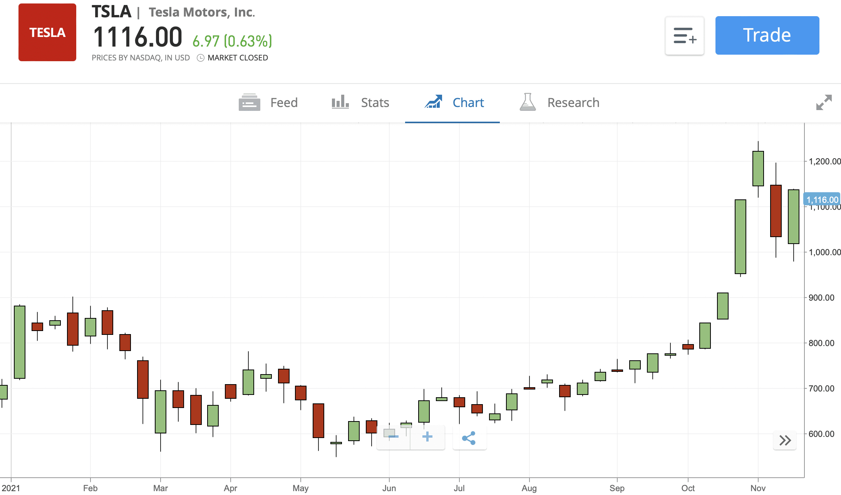Expand chart to fullscreen

(x=824, y=102)
